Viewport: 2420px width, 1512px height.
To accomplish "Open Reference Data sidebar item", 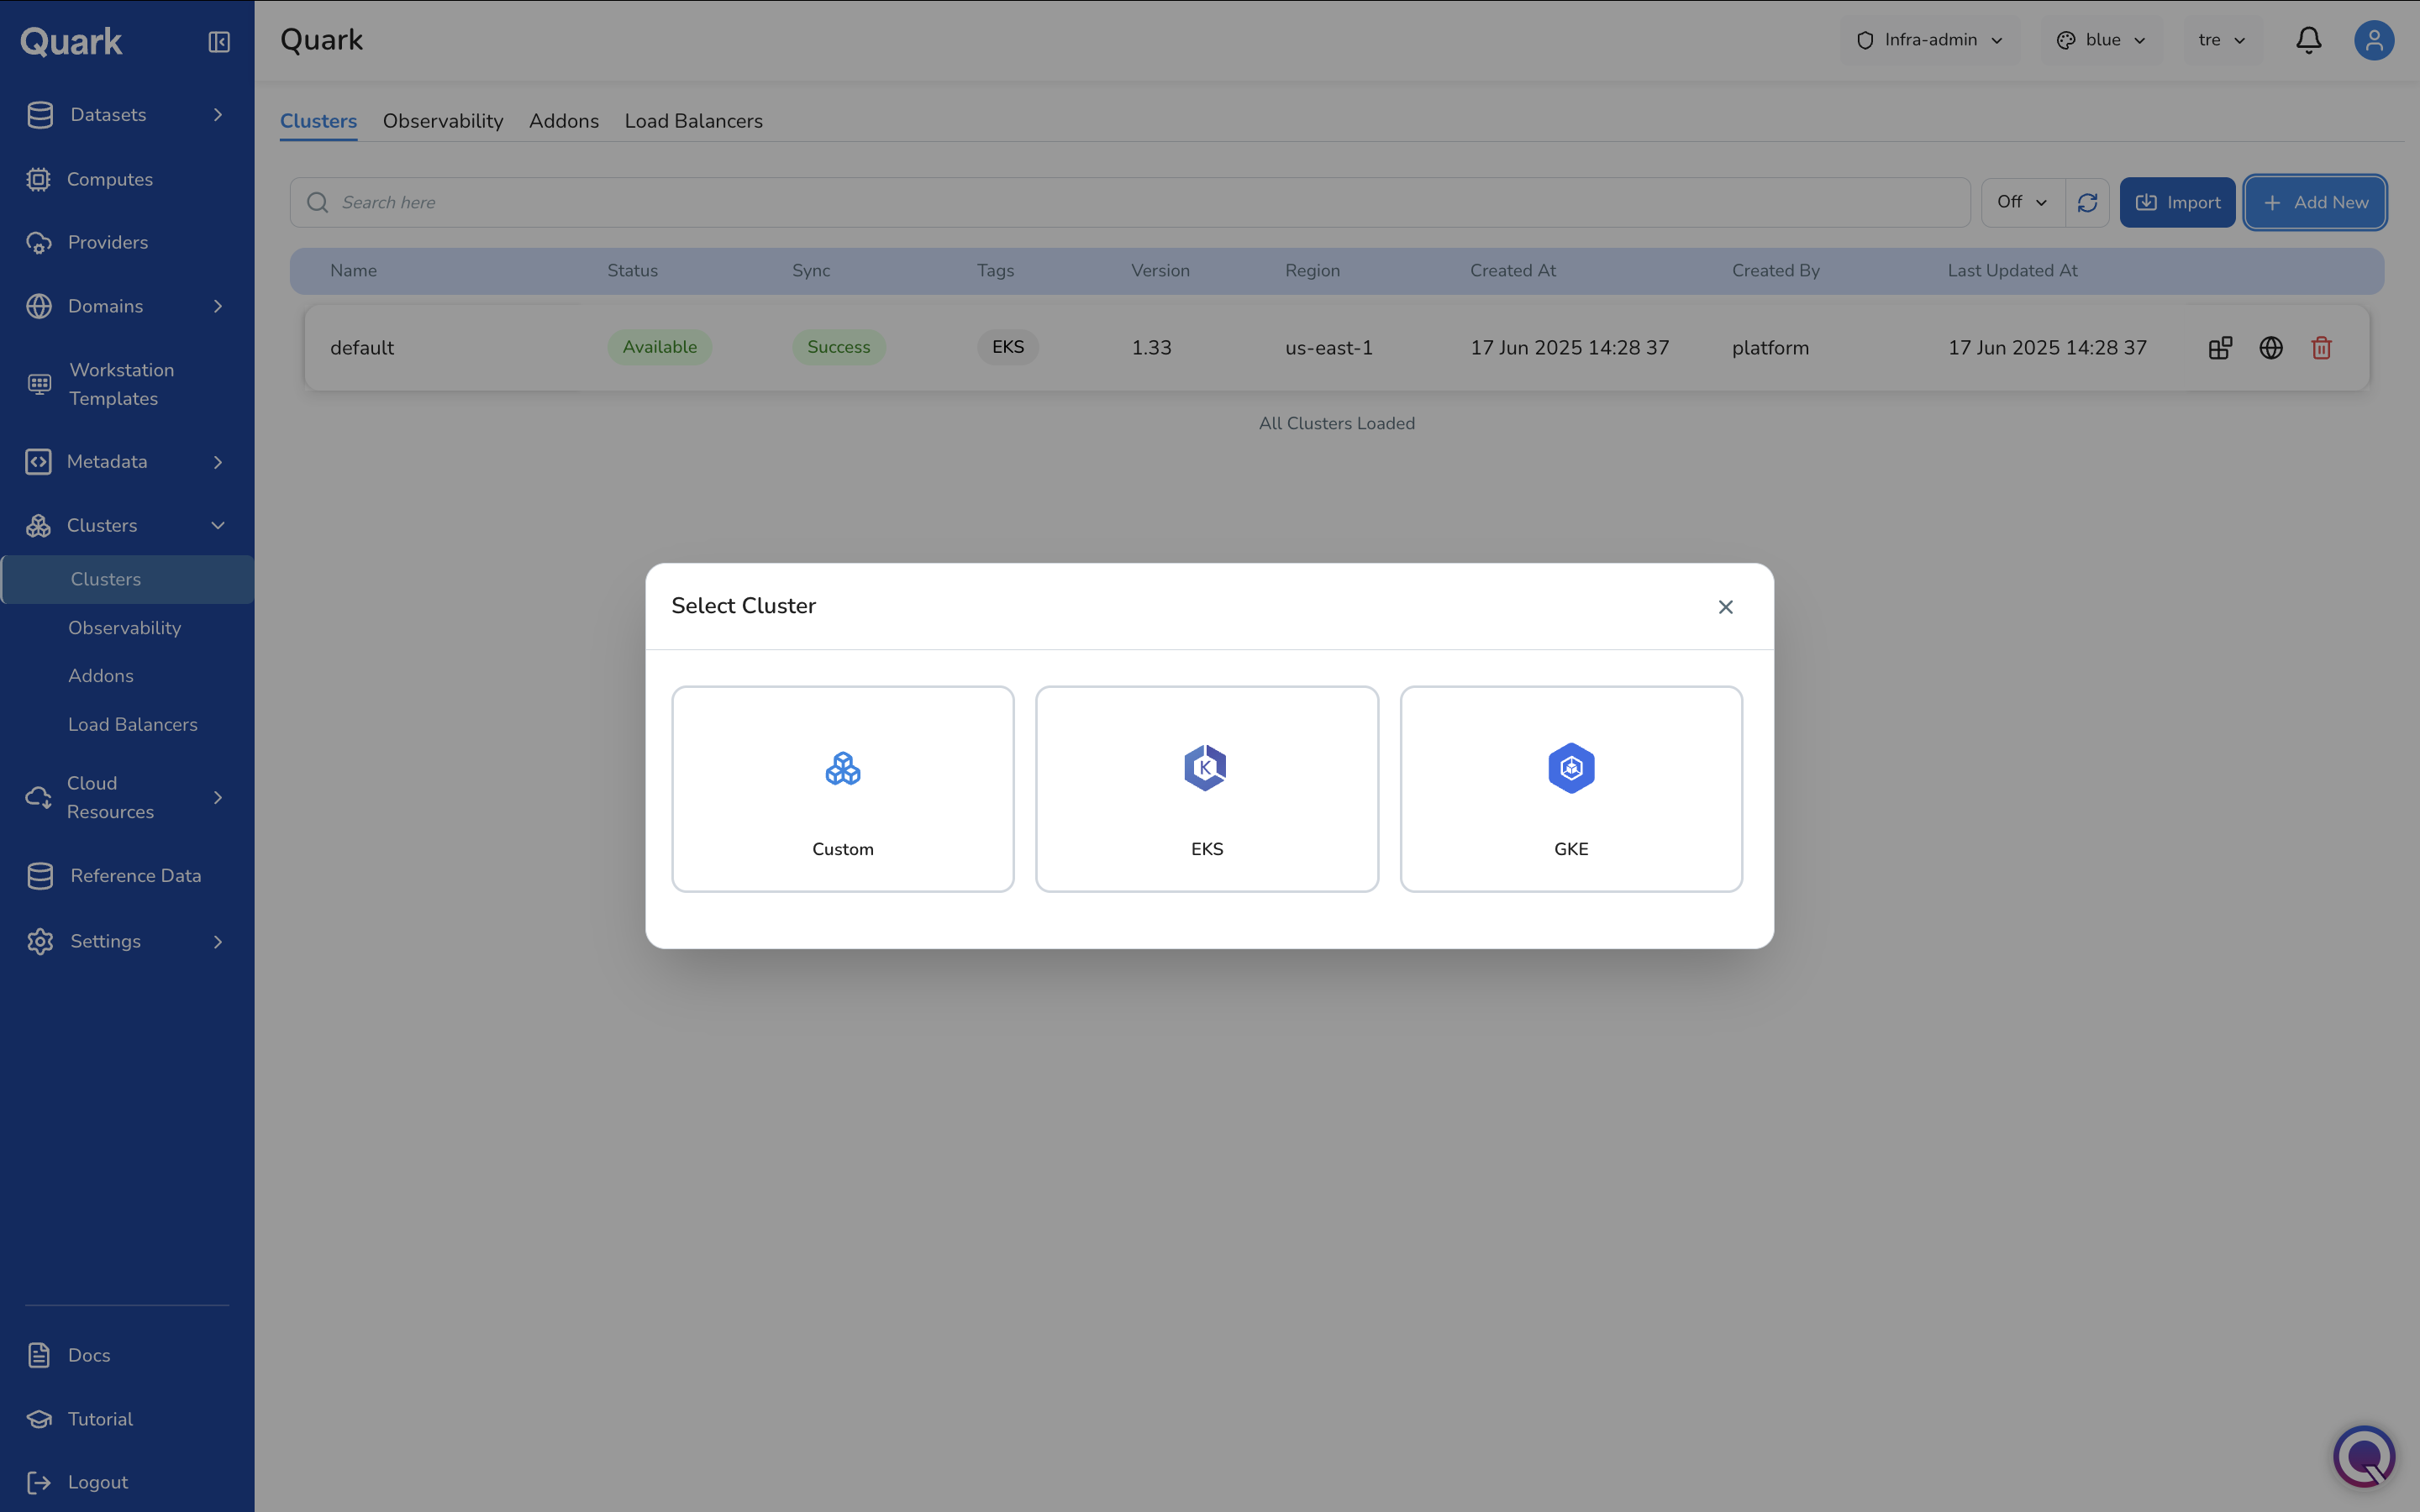I will coord(135,876).
